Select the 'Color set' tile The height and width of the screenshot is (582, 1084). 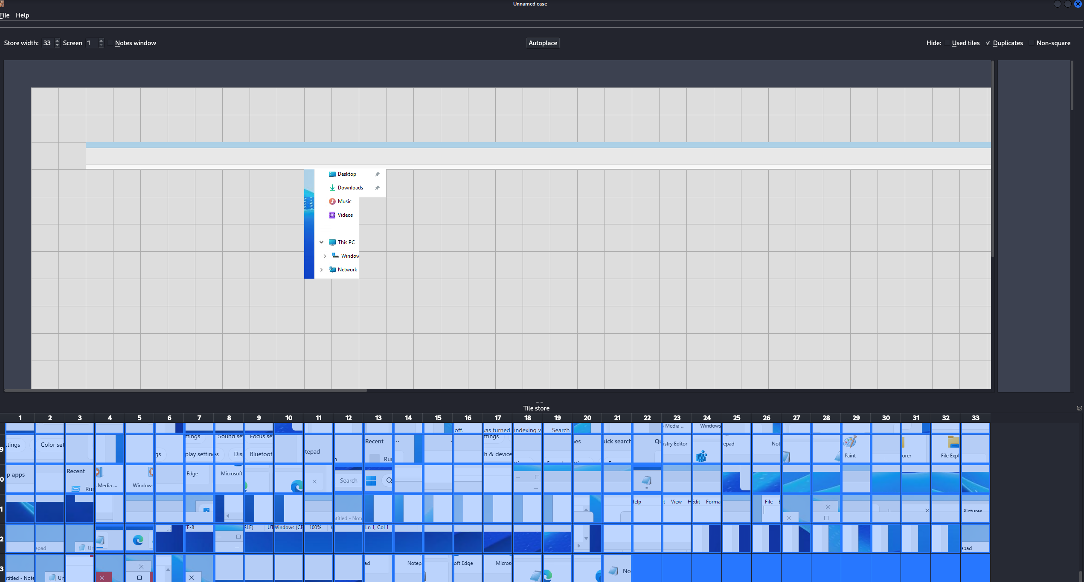(x=50, y=449)
